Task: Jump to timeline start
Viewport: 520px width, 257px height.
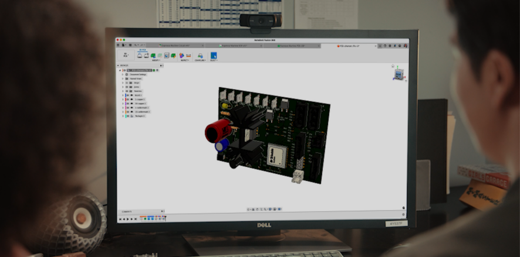Action: click(x=120, y=219)
